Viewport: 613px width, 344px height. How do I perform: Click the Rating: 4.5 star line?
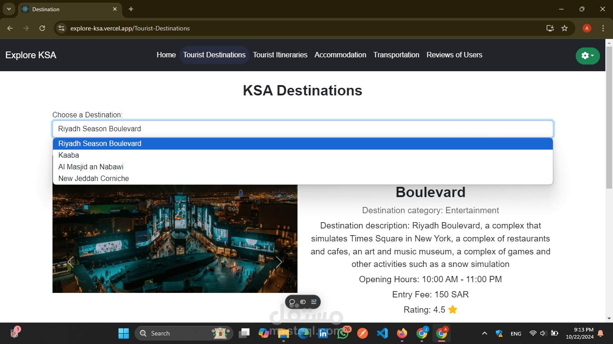pos(430,310)
